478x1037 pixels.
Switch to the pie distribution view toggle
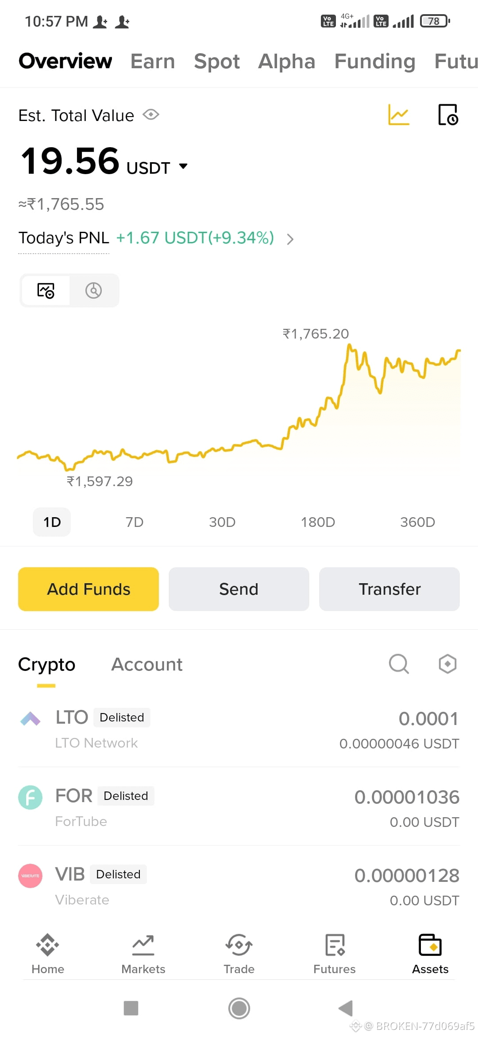(93, 290)
